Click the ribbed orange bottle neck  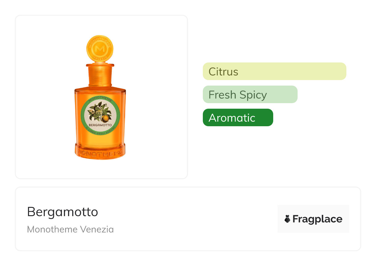point(100,75)
